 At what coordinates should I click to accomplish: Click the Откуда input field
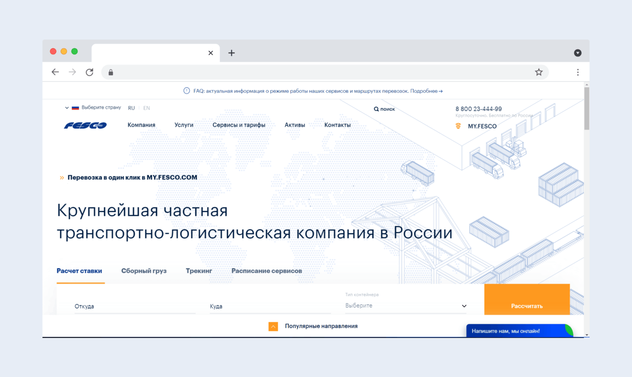coord(134,306)
